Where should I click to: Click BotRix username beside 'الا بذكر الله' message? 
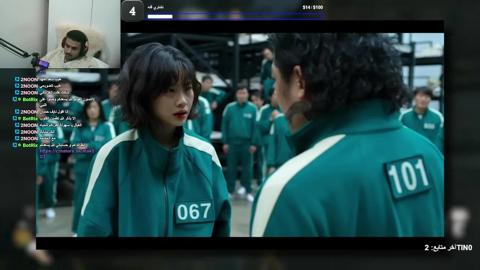pyautogui.click(x=30, y=118)
